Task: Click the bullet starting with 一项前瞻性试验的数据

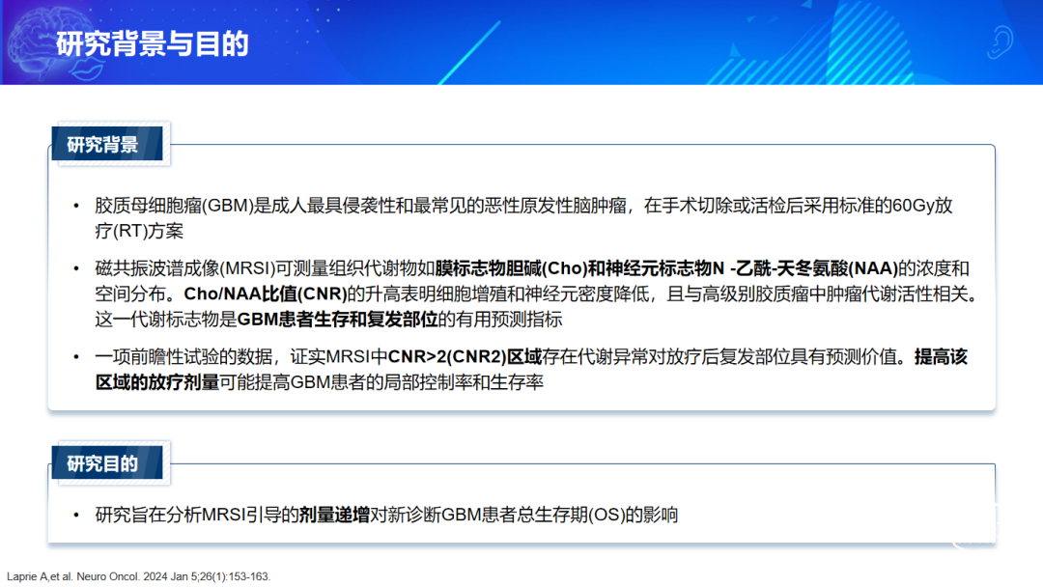Action: click(x=531, y=370)
